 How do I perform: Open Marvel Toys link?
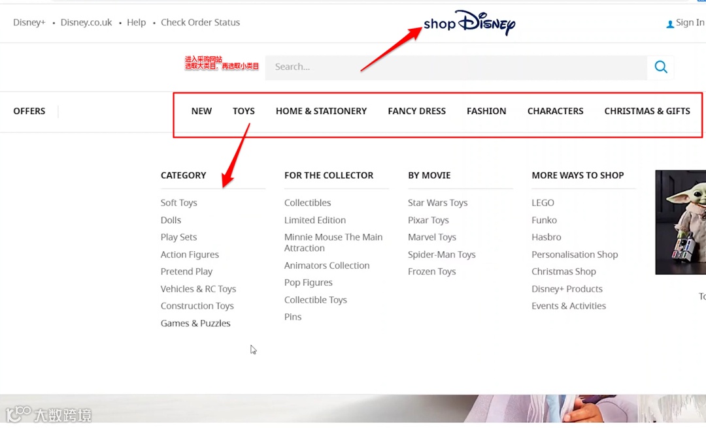click(x=432, y=237)
